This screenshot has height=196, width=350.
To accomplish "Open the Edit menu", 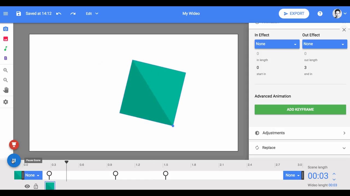I will (92, 14).
